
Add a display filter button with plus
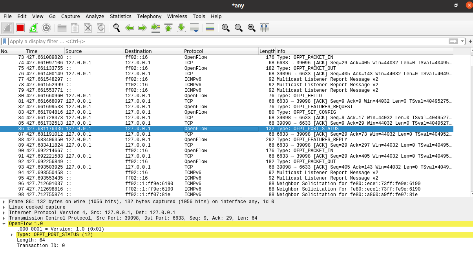pos(470,41)
